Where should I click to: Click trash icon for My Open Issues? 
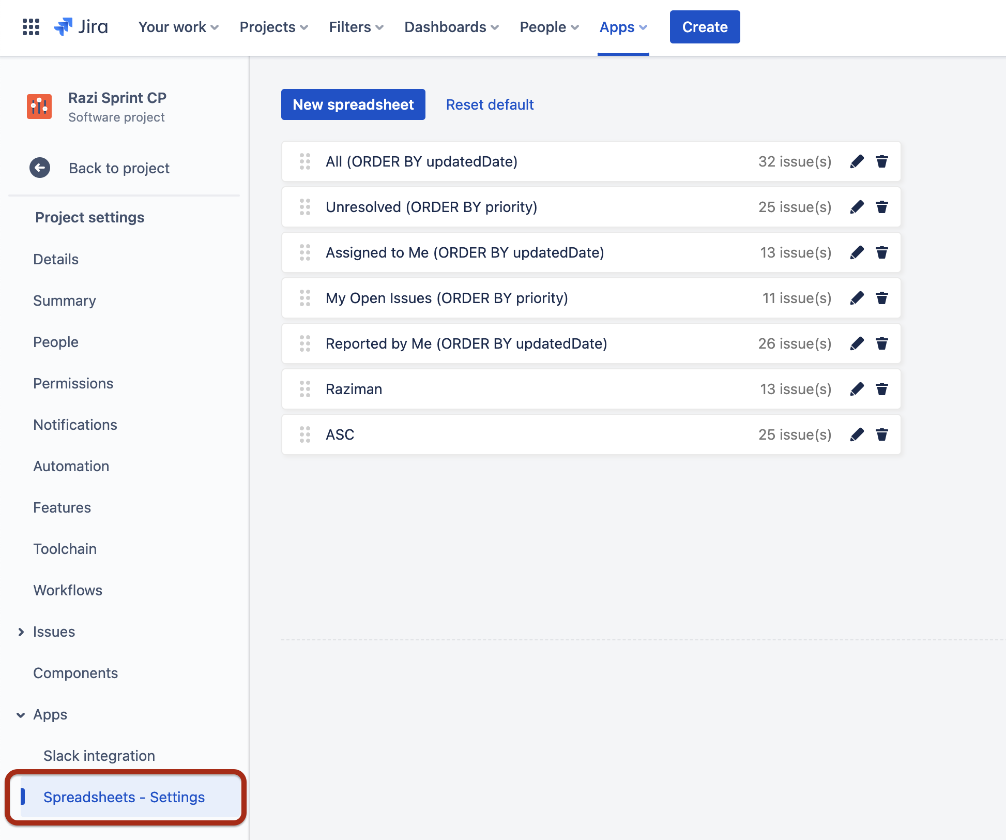tap(882, 298)
